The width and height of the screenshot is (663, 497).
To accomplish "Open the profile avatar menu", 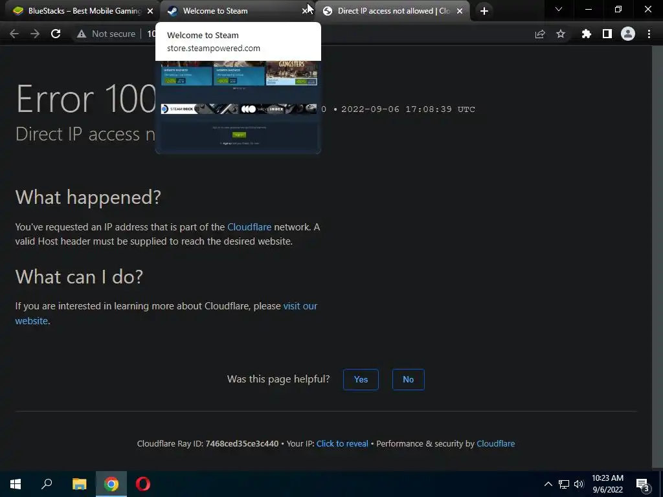I will click(x=628, y=34).
